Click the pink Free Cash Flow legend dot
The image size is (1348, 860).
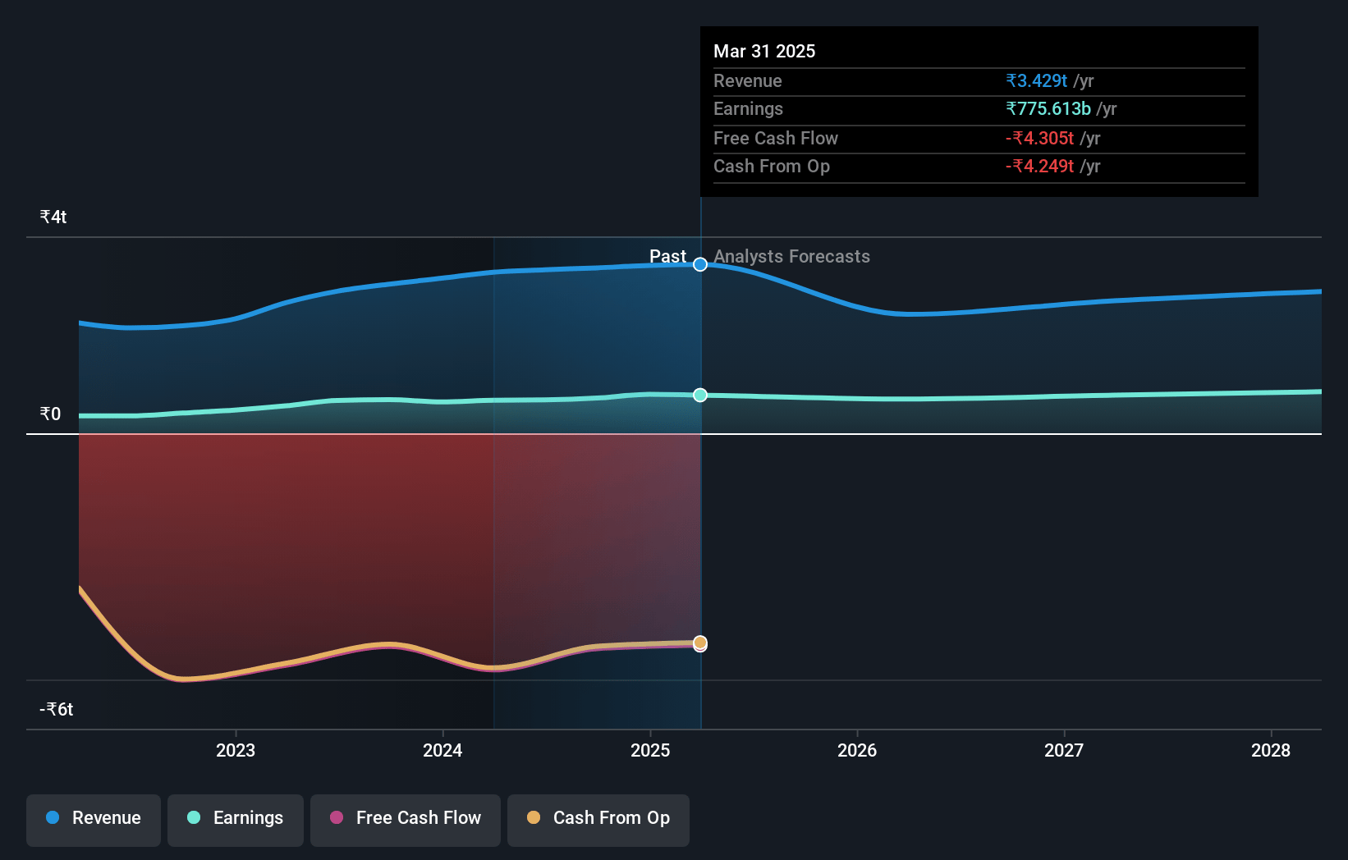coord(337,817)
